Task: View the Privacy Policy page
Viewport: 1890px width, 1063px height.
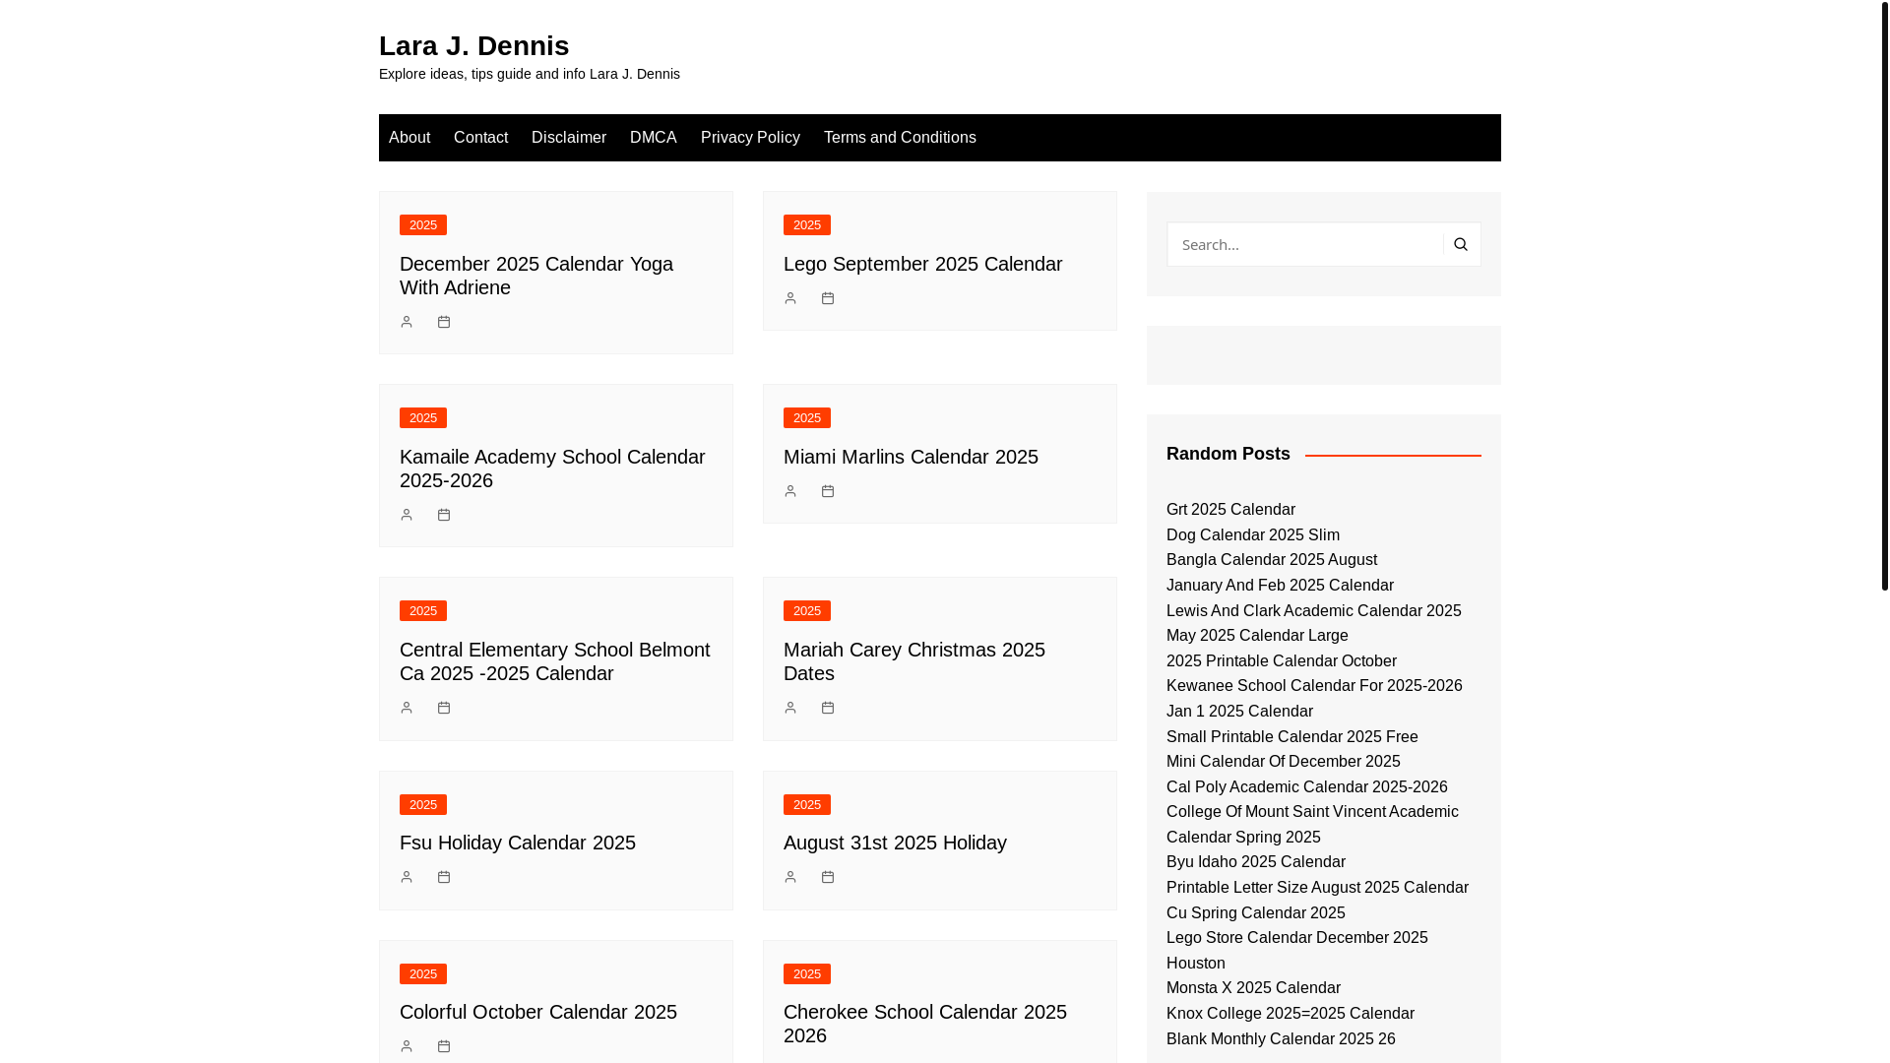Action: (x=750, y=138)
